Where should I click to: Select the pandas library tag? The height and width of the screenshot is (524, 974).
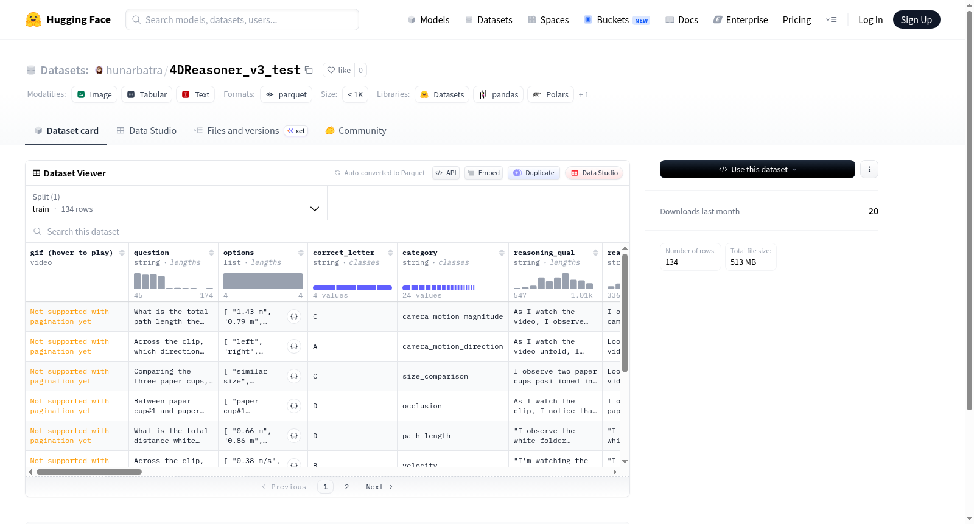(x=498, y=94)
